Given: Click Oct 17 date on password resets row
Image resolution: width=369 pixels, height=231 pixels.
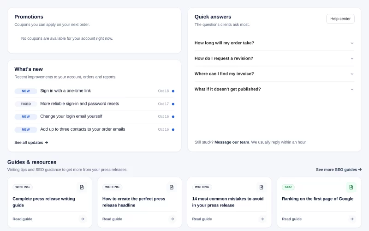Looking at the screenshot, I should click(163, 104).
